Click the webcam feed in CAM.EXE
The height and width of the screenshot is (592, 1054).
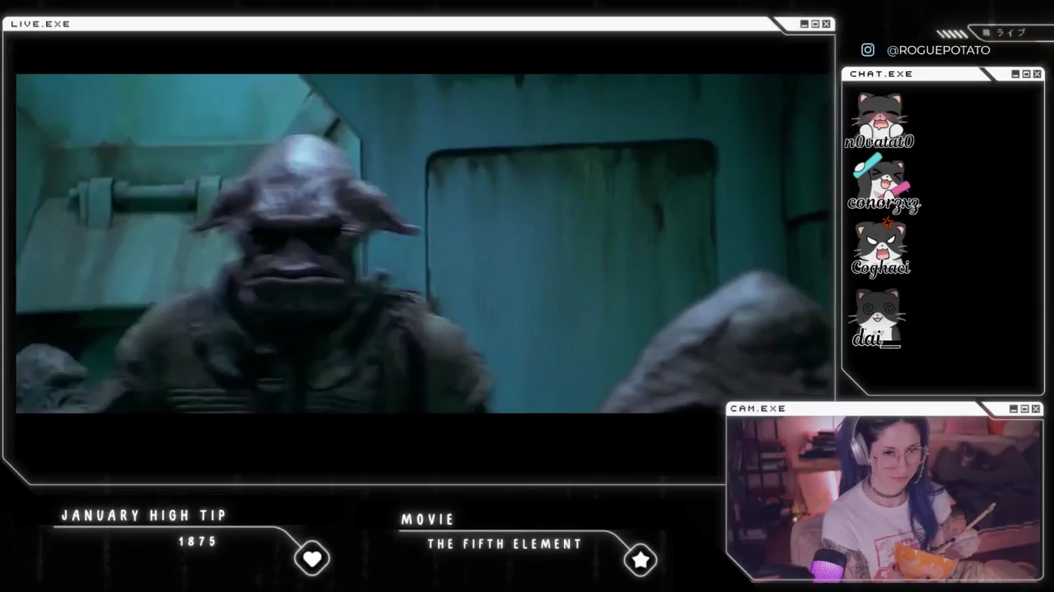[884, 498]
